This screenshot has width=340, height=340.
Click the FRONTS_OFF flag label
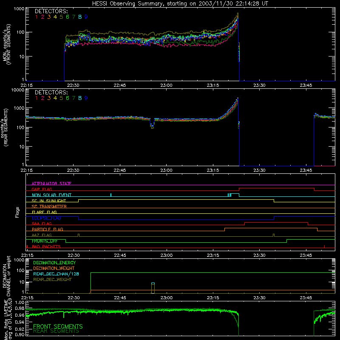click(45, 241)
